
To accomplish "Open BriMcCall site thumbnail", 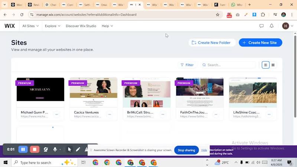I will [x=147, y=92].
